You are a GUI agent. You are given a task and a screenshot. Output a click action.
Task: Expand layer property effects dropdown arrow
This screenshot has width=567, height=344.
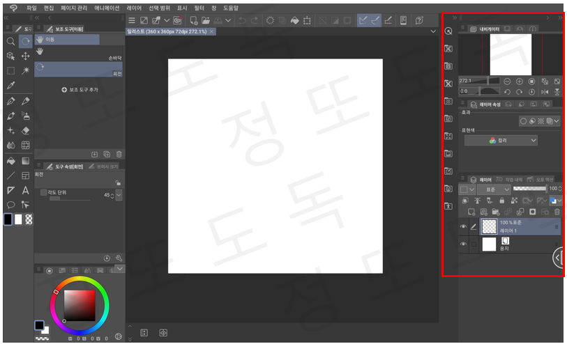pyautogui.click(x=557, y=121)
